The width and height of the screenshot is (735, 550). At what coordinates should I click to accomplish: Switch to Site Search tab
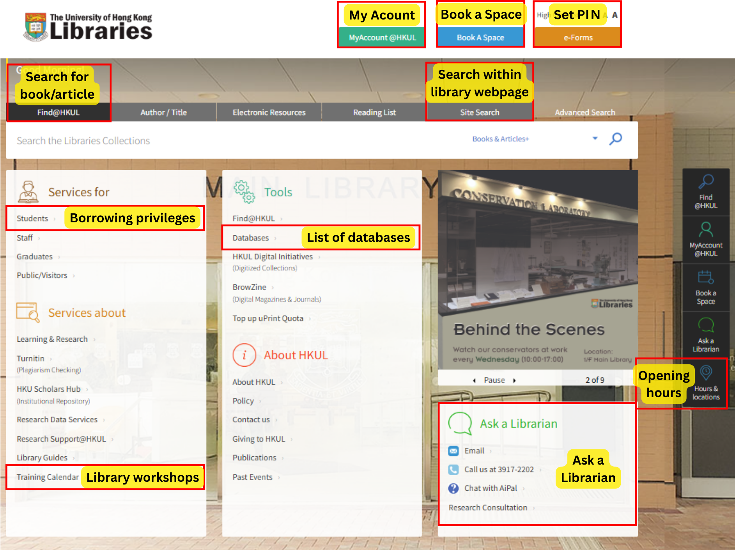pyautogui.click(x=480, y=112)
